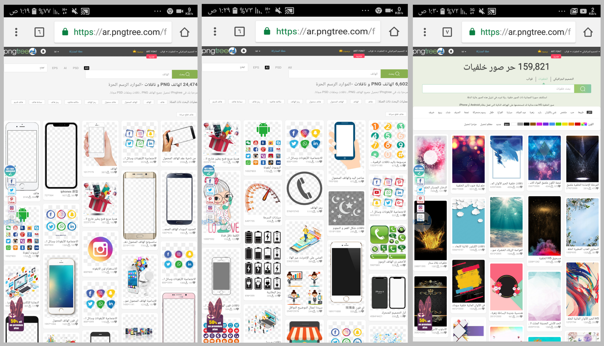The width and height of the screenshot is (604, 346).
Task: Switch to the قوالب tab above the right screenshot's search
Action: coord(529,79)
